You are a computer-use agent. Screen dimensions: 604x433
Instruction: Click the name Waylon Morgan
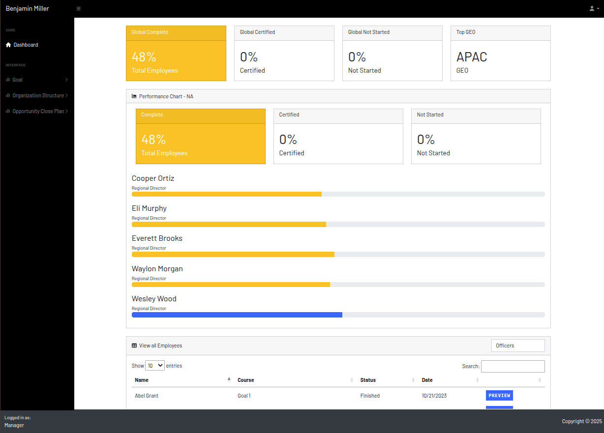(157, 269)
